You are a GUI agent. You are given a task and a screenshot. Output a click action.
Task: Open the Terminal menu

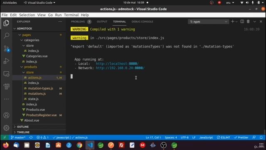(x=71, y=15)
